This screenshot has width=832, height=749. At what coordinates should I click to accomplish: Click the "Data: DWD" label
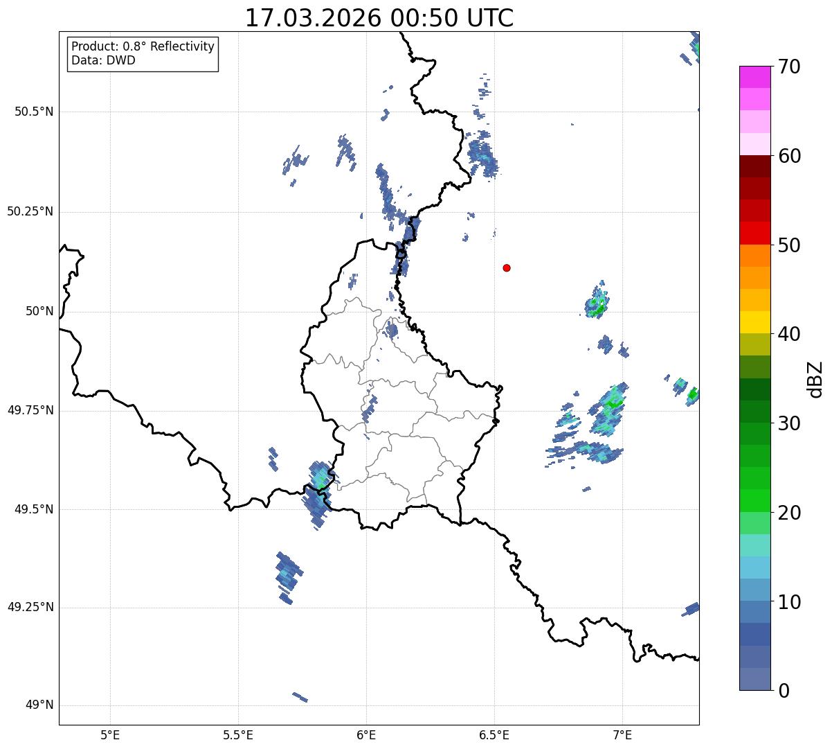(x=103, y=60)
